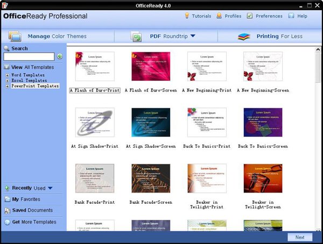The height and width of the screenshot is (244, 323).
Task: Select Word Templates in the tree
Action: 28,75
